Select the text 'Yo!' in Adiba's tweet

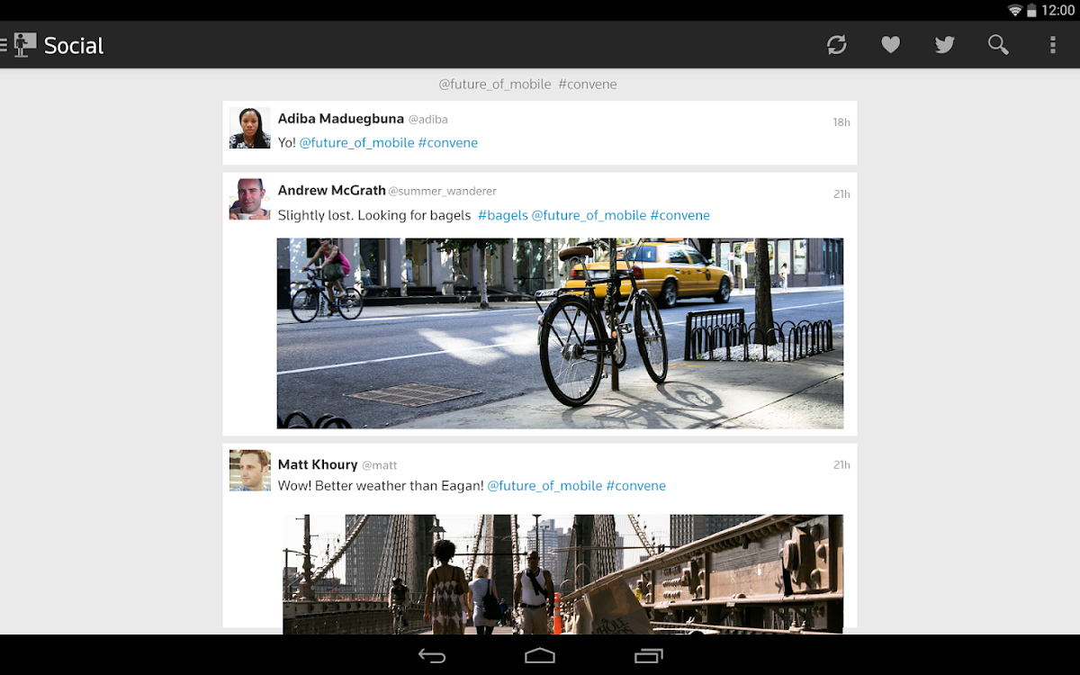coord(287,143)
